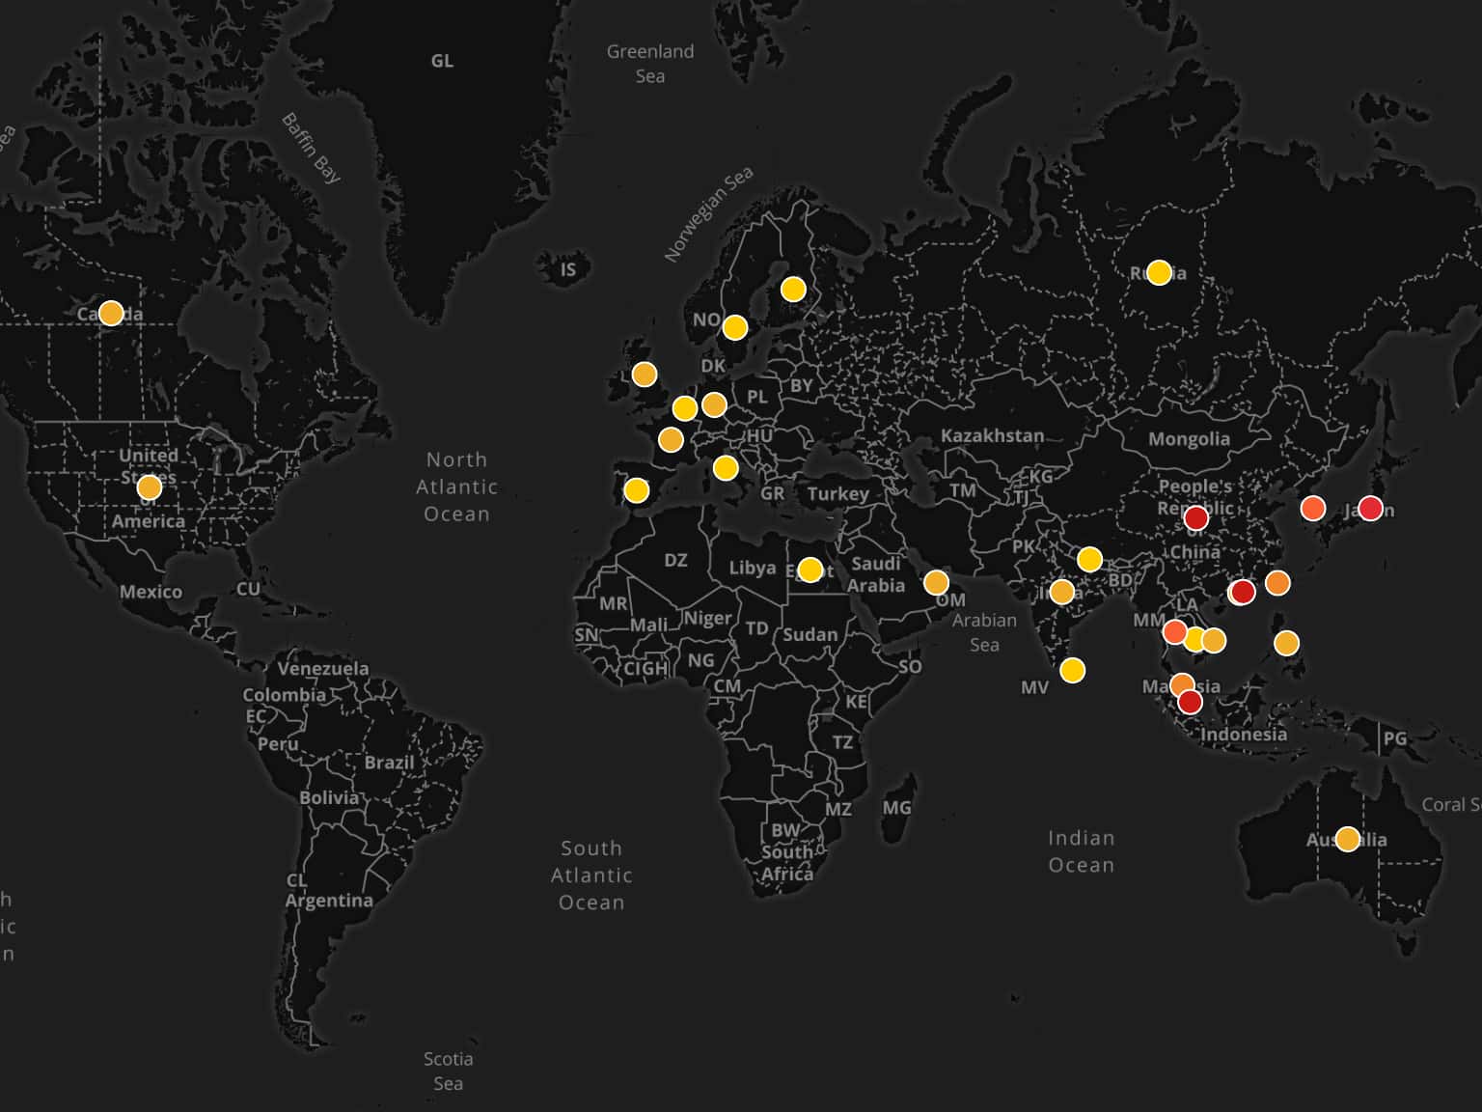
Task: Click the yellow marker in Finland
Action: 793,289
